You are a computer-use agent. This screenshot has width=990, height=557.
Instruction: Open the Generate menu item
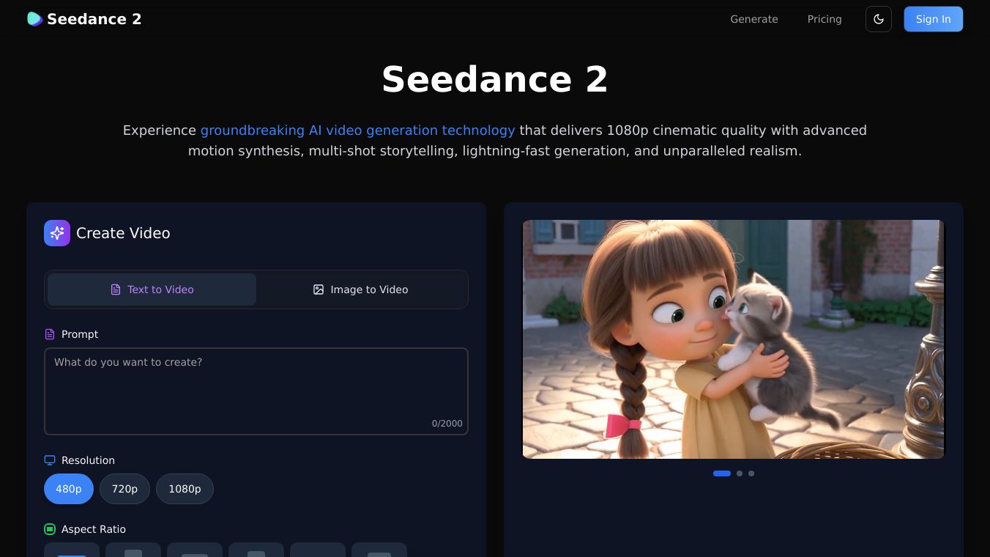coord(753,19)
